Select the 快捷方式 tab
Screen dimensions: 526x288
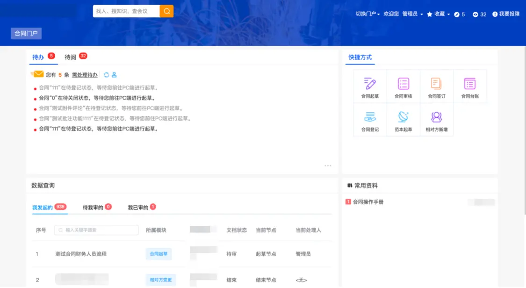pos(360,58)
